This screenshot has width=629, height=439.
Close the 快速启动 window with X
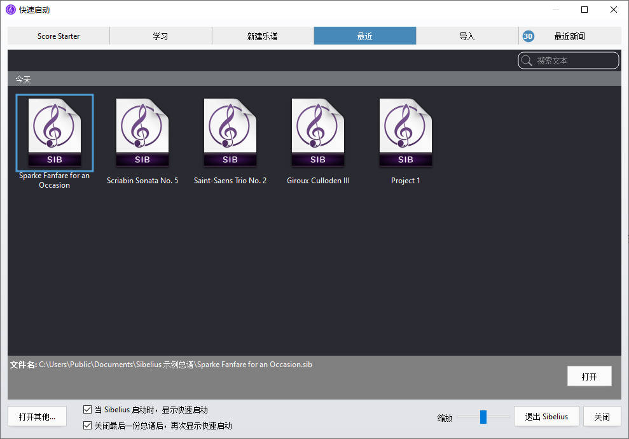tap(613, 10)
